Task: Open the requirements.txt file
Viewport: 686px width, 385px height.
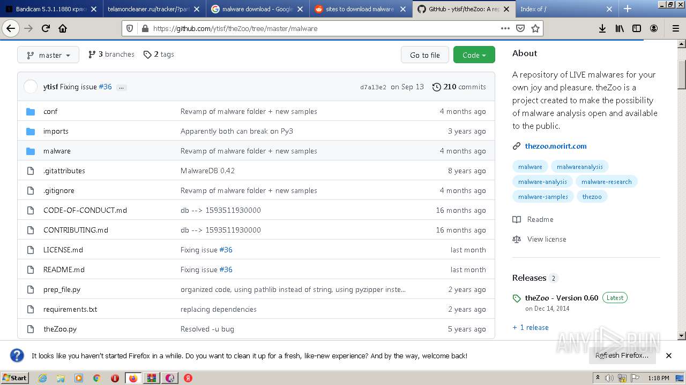Action: pyautogui.click(x=70, y=309)
